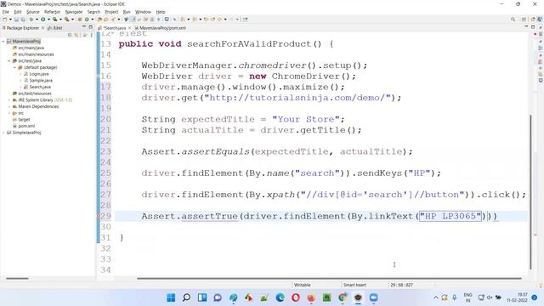
Task: Collapse the MavenJavaProj project node
Action: pyautogui.click(x=3, y=42)
